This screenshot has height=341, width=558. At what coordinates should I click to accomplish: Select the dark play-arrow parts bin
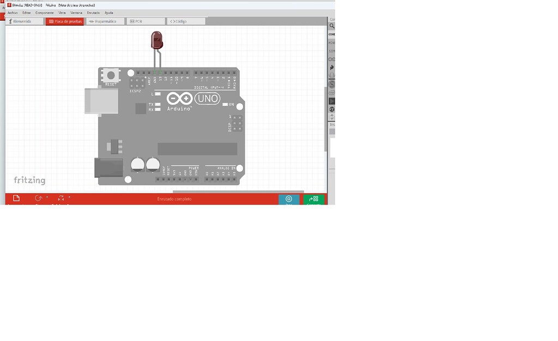(332, 101)
